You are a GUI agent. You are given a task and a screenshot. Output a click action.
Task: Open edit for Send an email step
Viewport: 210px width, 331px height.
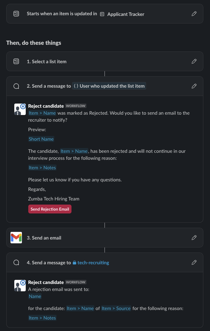[x=194, y=238]
